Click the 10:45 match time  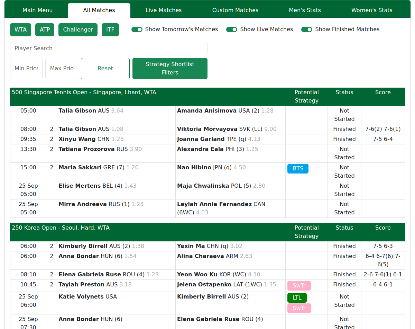point(28,285)
